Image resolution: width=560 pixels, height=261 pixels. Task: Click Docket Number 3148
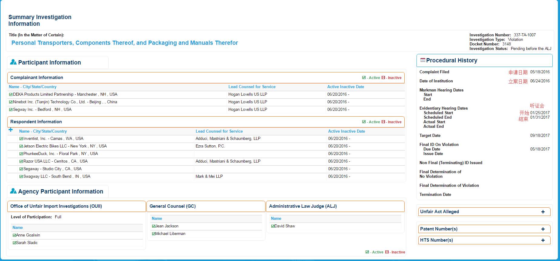tap(507, 44)
